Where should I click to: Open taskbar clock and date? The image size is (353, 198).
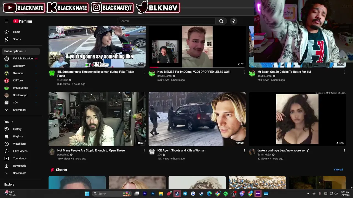point(345,194)
